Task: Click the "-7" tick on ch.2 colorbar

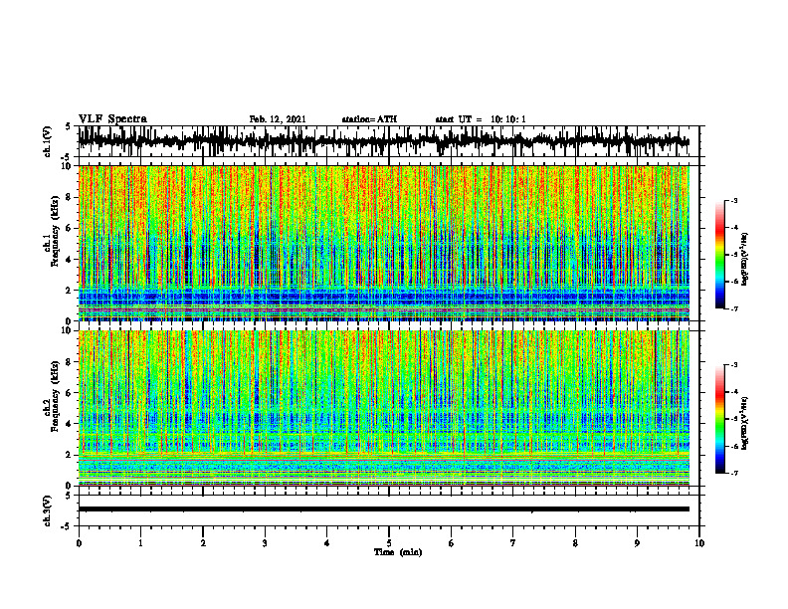Action: (733, 473)
